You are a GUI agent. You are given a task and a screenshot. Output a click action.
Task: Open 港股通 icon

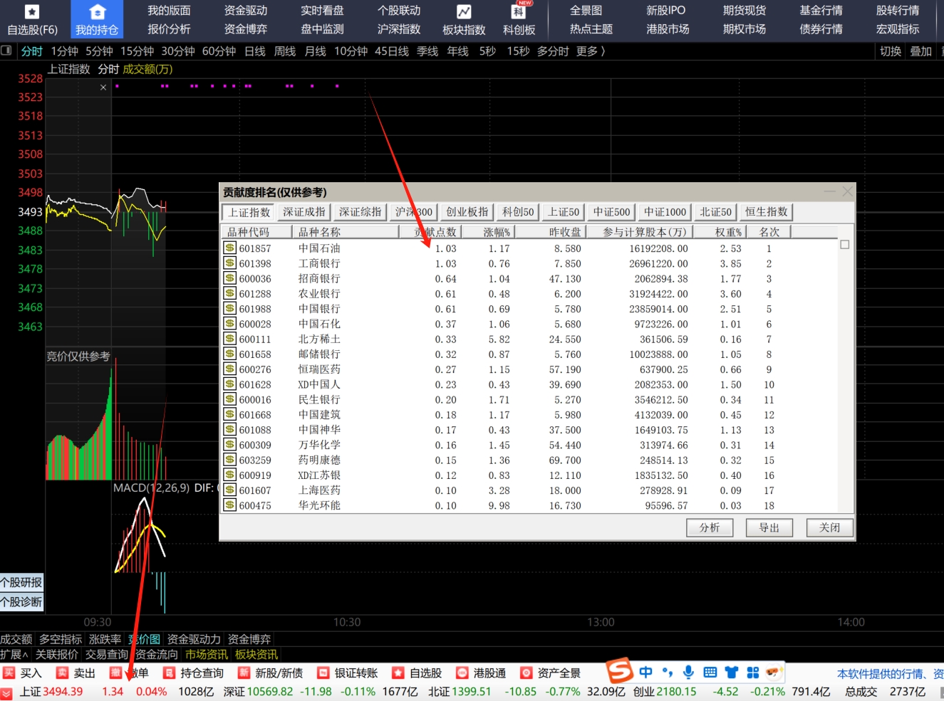point(462,673)
